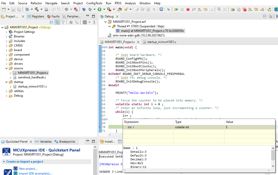Switch to startup_mimxrt1051.c editor tab

click(x=160, y=42)
